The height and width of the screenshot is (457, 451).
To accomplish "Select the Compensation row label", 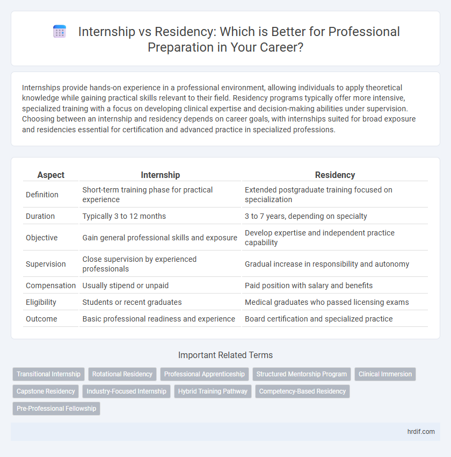I will coord(50,285).
